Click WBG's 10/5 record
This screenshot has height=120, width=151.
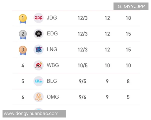[83, 65]
